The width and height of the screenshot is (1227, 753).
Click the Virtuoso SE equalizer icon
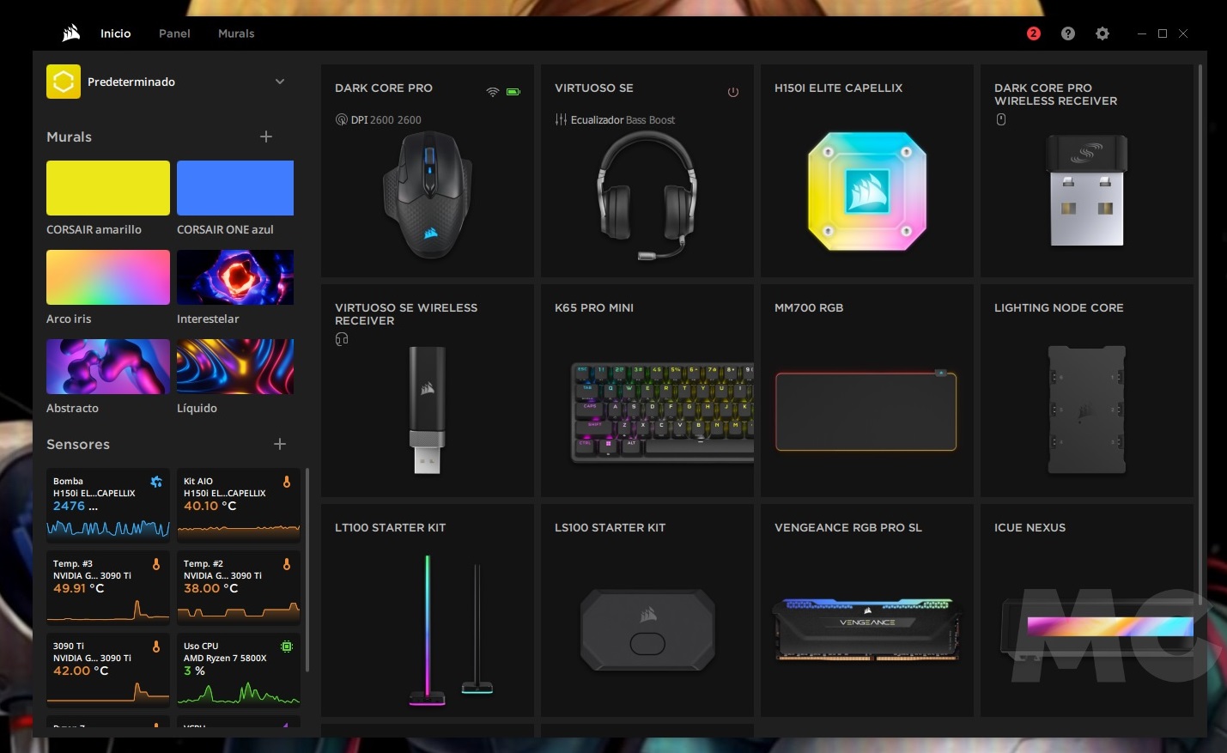[x=561, y=120]
